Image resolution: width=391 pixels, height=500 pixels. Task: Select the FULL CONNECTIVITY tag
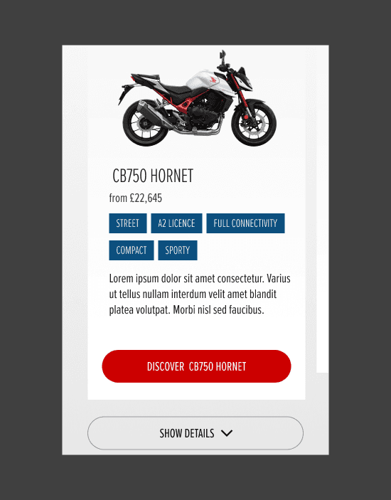coord(245,223)
